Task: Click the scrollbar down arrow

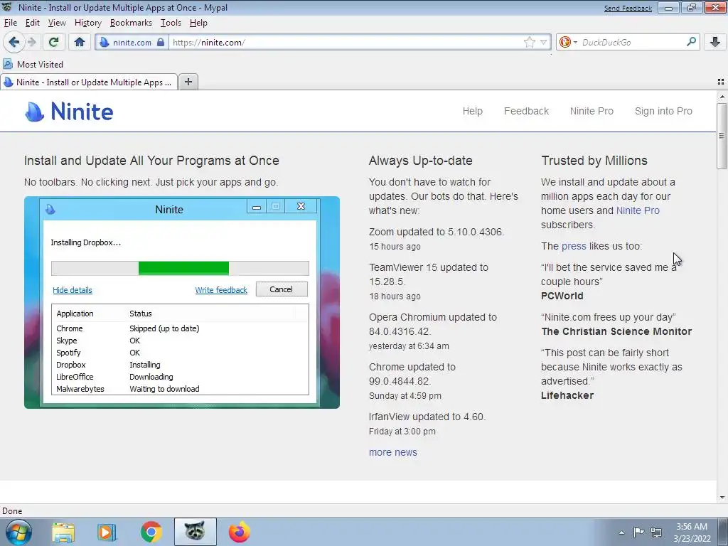Action: [722, 498]
